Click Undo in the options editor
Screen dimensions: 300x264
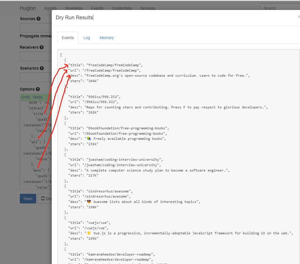coord(25,97)
